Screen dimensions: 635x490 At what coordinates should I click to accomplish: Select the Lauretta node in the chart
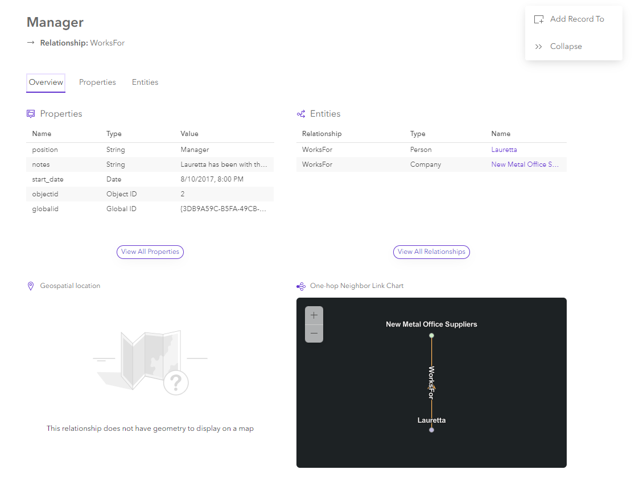click(431, 430)
